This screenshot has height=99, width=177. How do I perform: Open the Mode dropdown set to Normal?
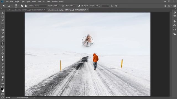[x=40, y=6]
